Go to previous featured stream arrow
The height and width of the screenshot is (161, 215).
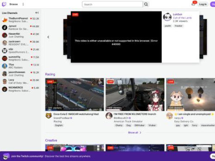tap(48, 37)
